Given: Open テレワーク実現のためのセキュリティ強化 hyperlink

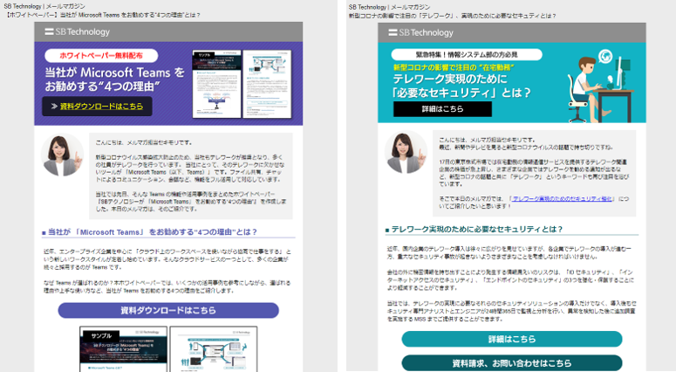Looking at the screenshot, I should point(563,198).
